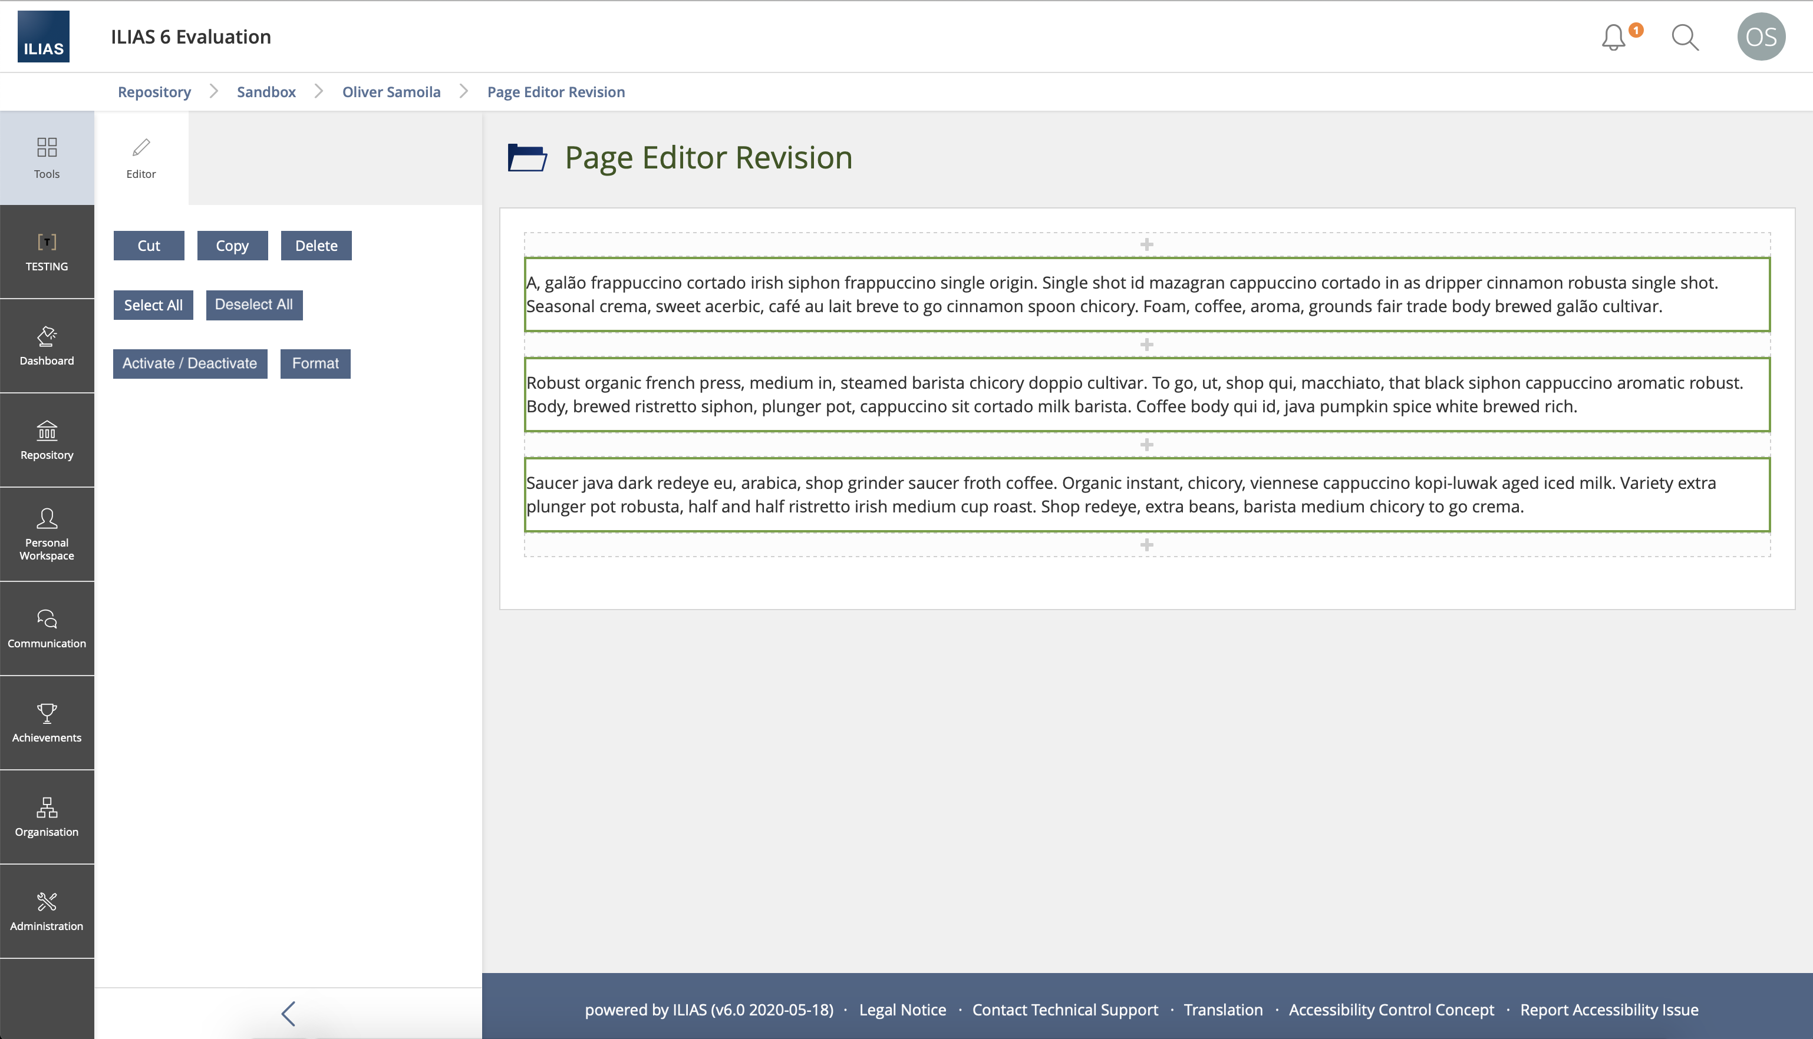This screenshot has height=1039, width=1813.
Task: Open the Organisation sidebar menu
Action: coord(47,817)
